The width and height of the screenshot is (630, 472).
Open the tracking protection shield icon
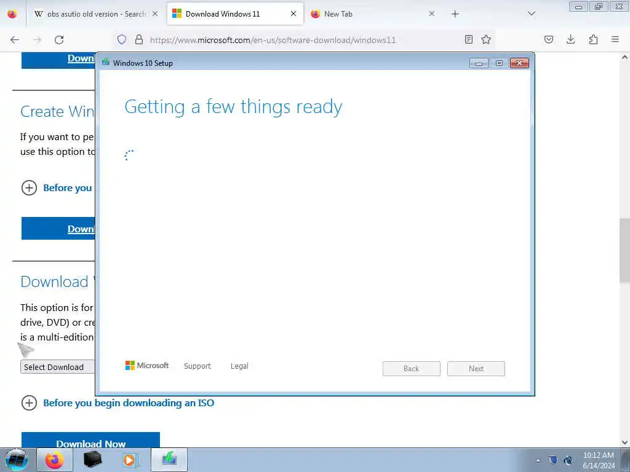click(122, 39)
